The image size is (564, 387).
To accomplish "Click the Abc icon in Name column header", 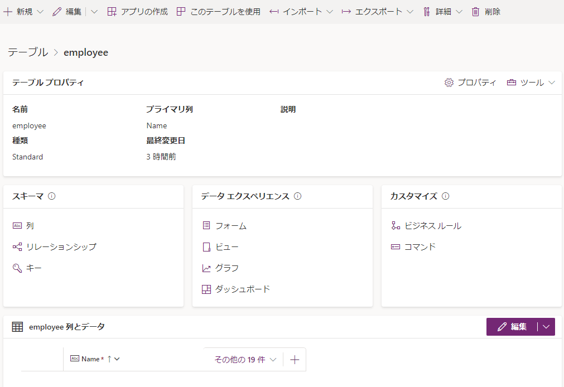I will pos(75,359).
